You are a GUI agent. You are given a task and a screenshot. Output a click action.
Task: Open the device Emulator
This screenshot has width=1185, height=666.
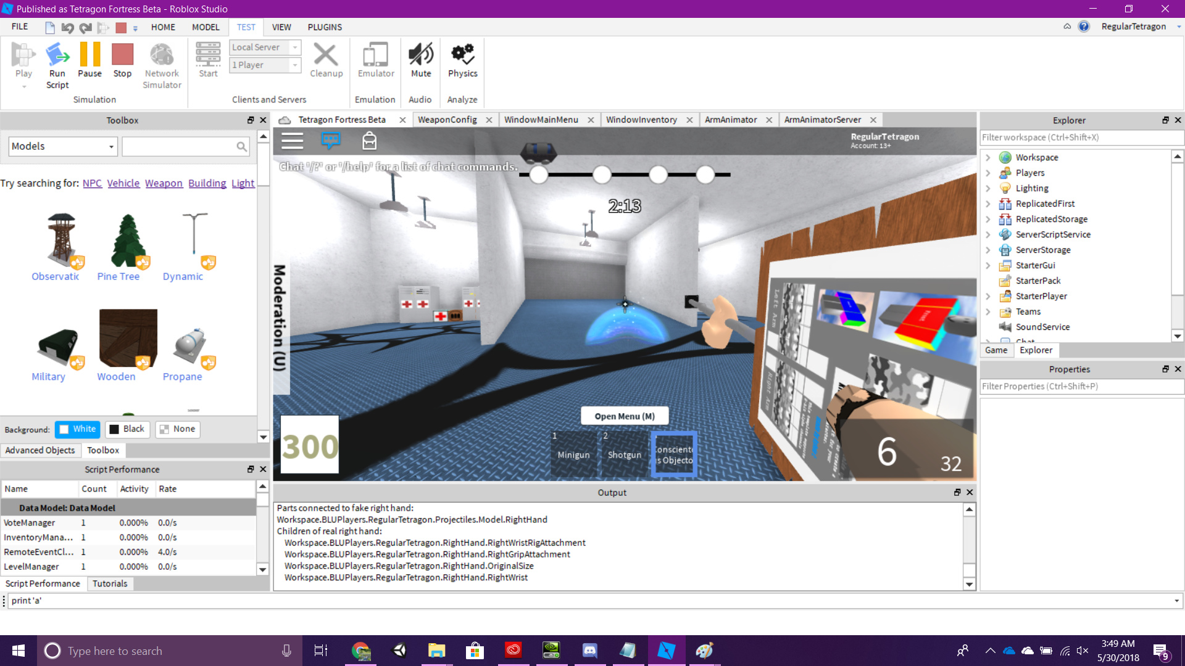click(375, 59)
